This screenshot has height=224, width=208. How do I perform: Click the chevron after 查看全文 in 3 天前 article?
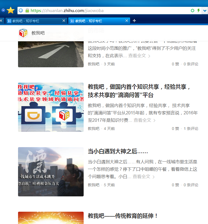pyautogui.click(x=149, y=56)
